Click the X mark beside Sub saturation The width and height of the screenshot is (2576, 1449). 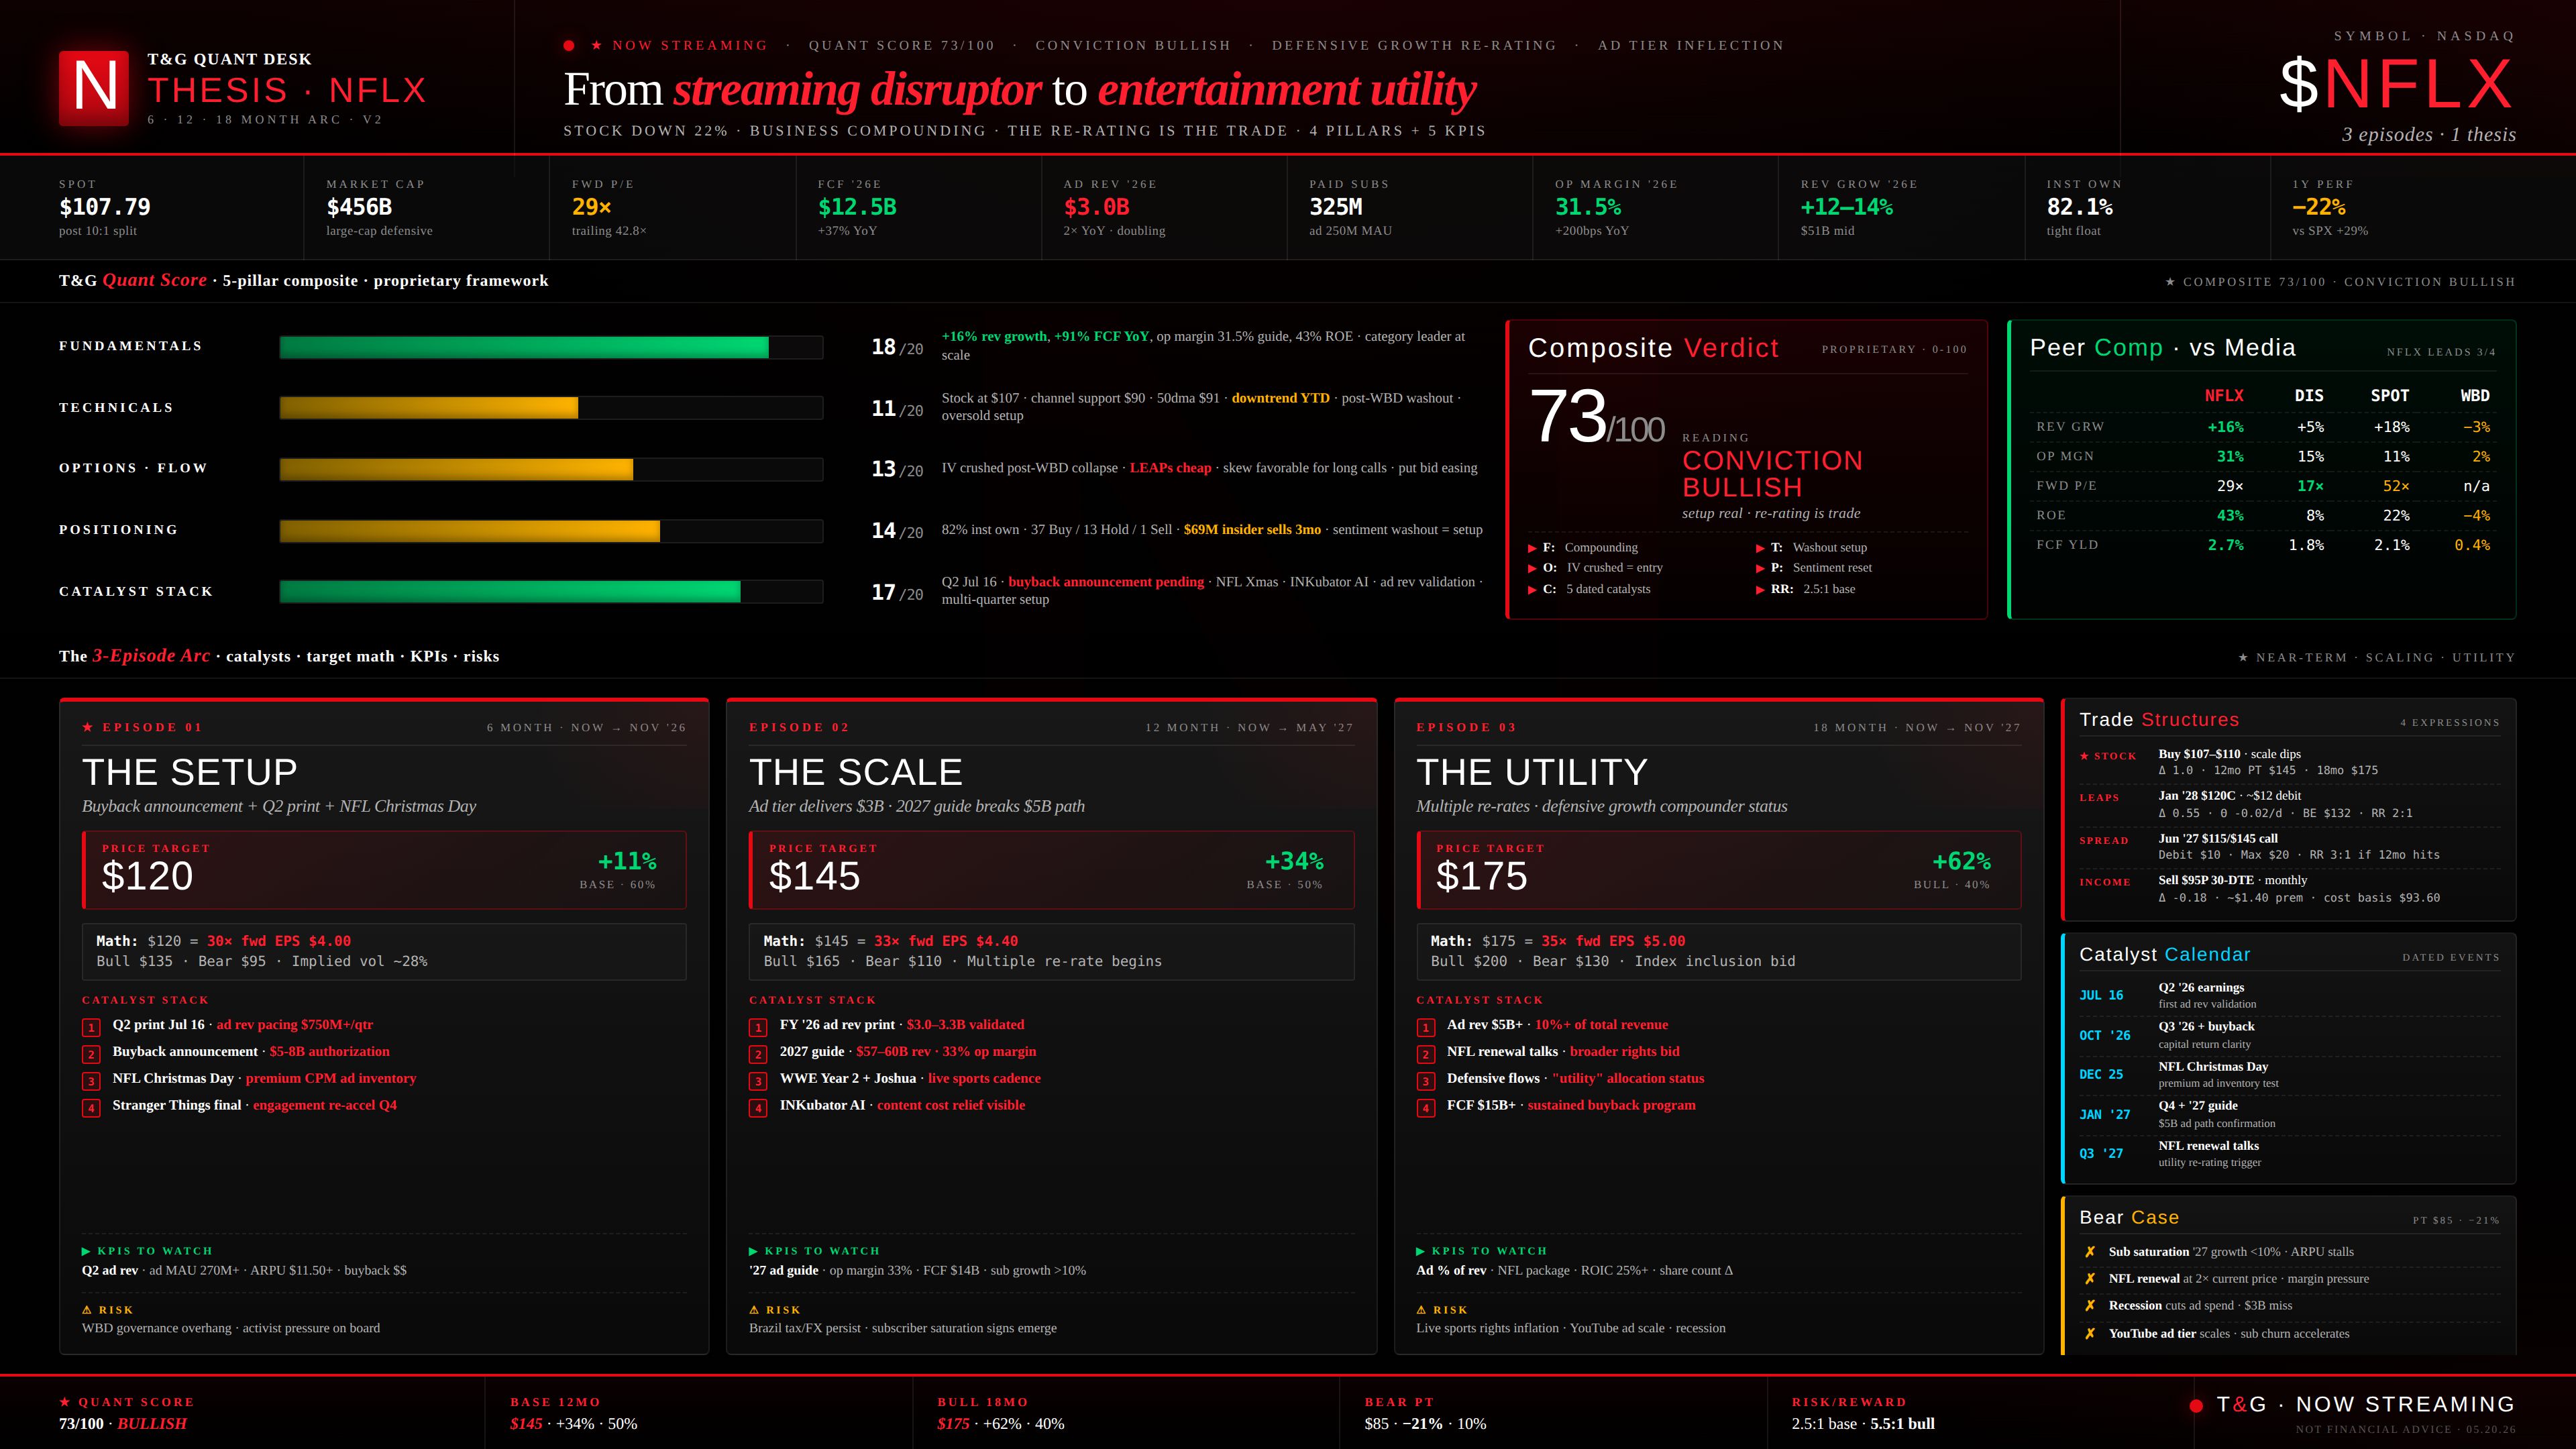click(x=2090, y=1252)
